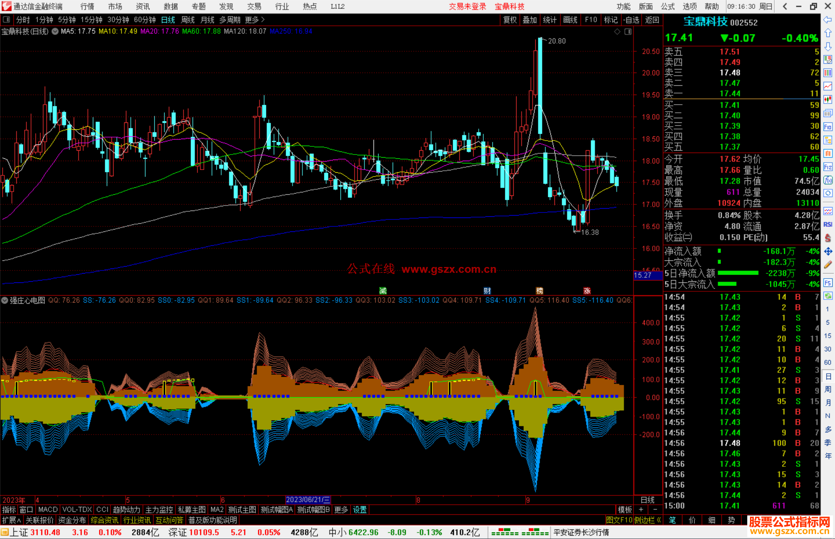
Task: Toggle the 强庄心电图 indicator circle button
Action: click(5, 300)
